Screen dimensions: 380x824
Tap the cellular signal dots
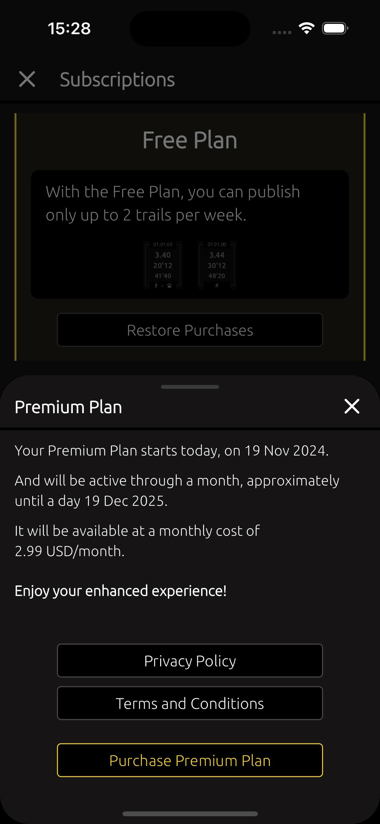(282, 32)
